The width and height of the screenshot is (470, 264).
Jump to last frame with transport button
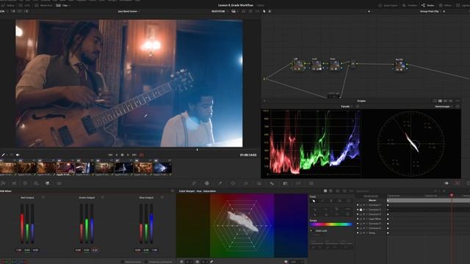pyautogui.click(x=134, y=155)
